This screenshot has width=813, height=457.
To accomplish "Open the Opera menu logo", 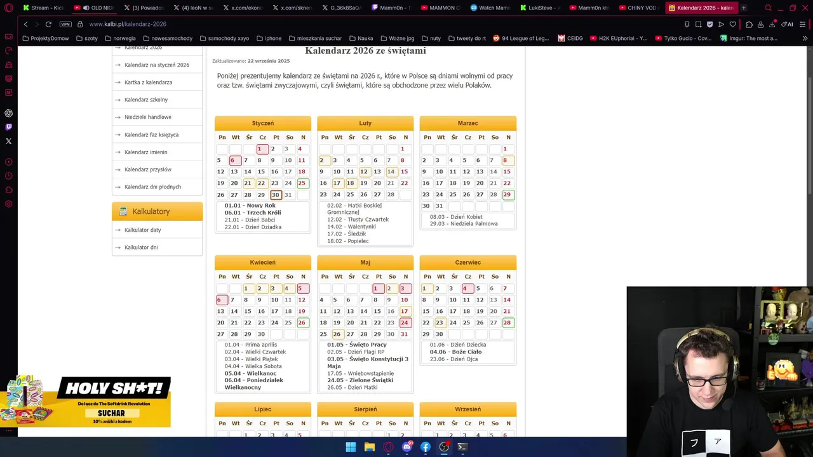I will tap(8, 8).
